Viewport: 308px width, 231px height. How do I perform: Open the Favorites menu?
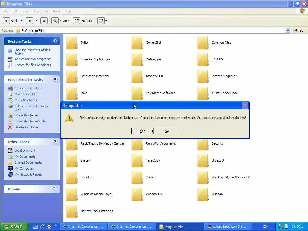coord(41,11)
